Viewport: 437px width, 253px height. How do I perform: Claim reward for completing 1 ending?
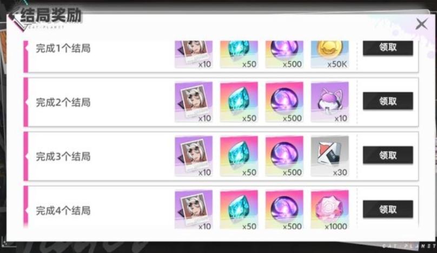click(388, 48)
